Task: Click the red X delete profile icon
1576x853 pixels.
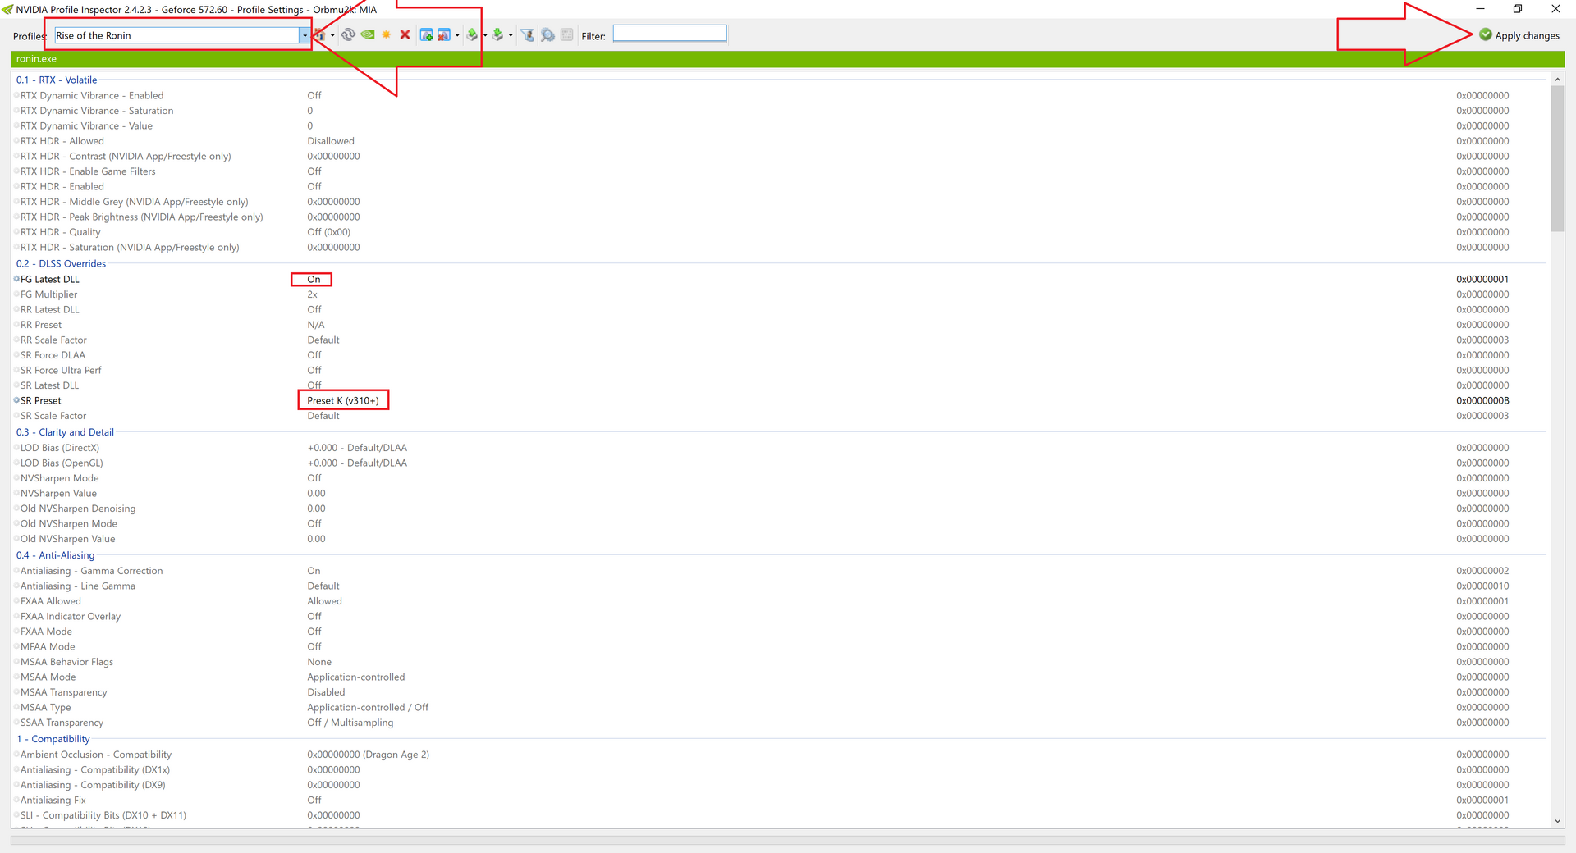Action: coord(405,34)
